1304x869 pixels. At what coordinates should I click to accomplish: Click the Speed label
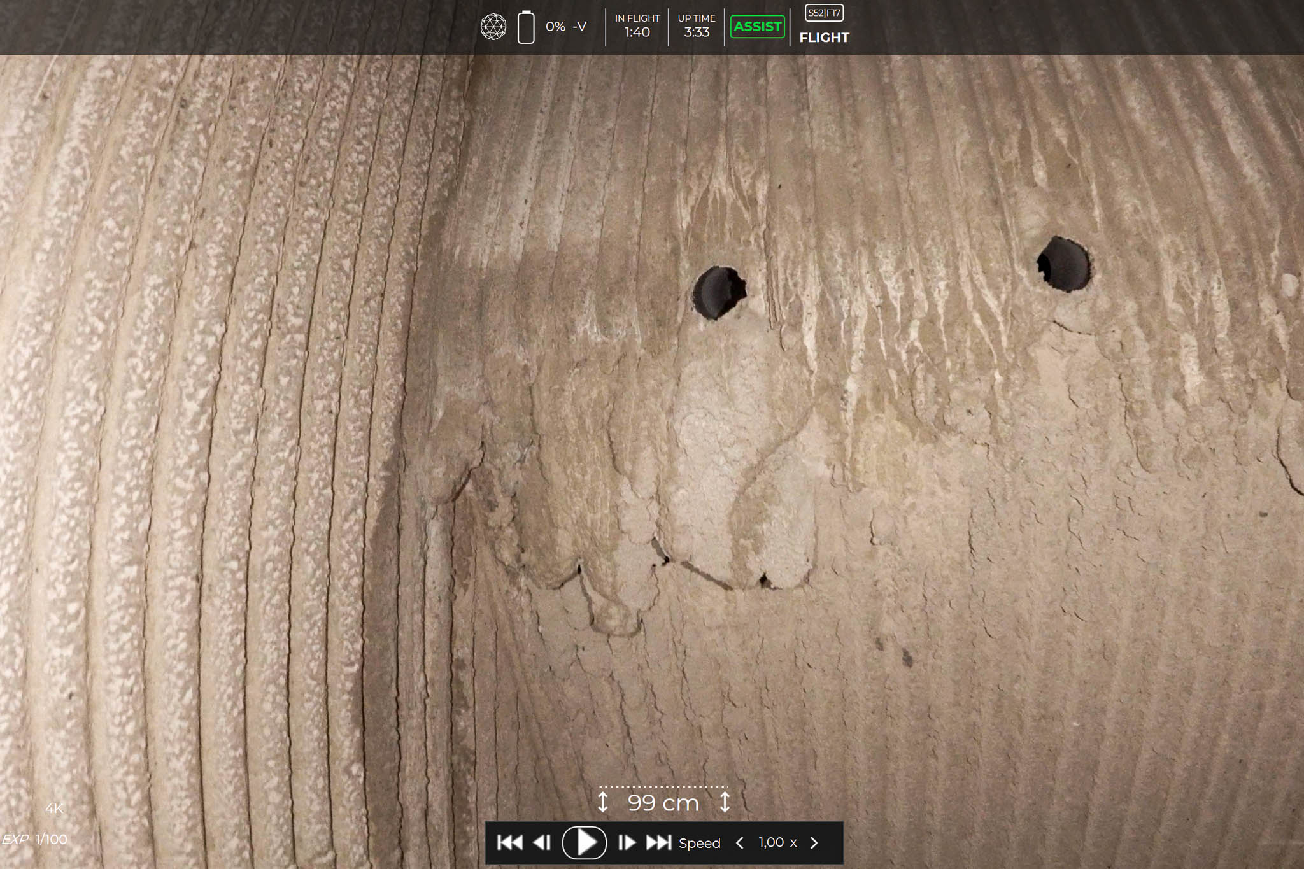click(x=699, y=843)
